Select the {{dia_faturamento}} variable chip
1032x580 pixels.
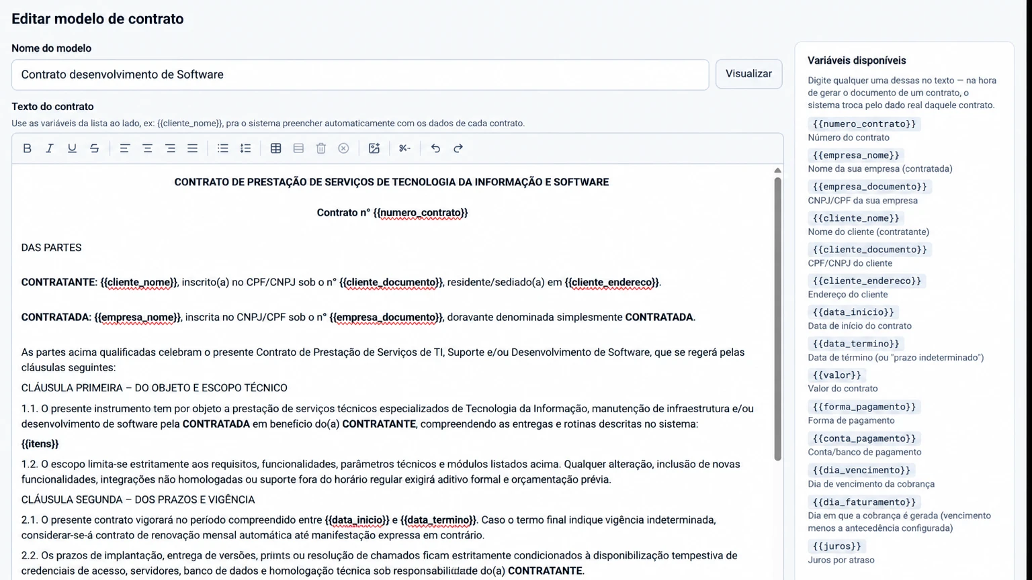tap(864, 502)
